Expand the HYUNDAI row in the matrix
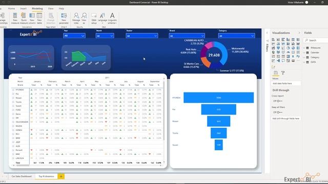Viewport: 328px width, 184px height. click(x=13, y=90)
